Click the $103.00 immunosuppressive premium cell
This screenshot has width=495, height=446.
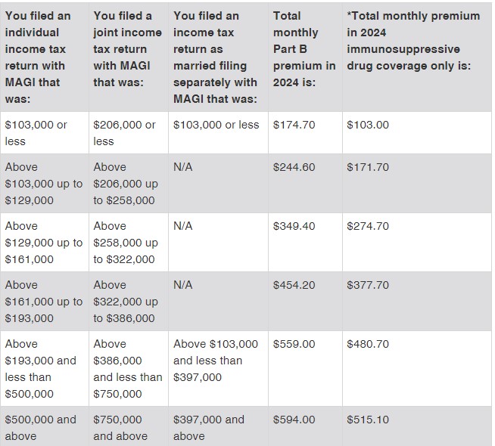pyautogui.click(x=367, y=125)
